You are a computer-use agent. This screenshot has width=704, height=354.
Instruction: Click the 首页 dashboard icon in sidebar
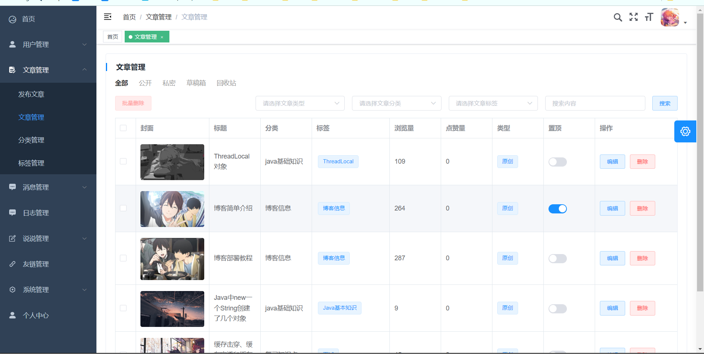pos(12,19)
